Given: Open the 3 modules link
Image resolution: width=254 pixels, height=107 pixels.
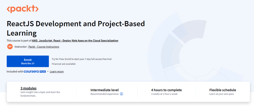Looking at the screenshot, I should tap(29, 88).
